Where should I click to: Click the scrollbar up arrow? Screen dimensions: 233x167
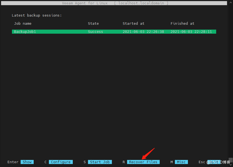tap(231, 2)
